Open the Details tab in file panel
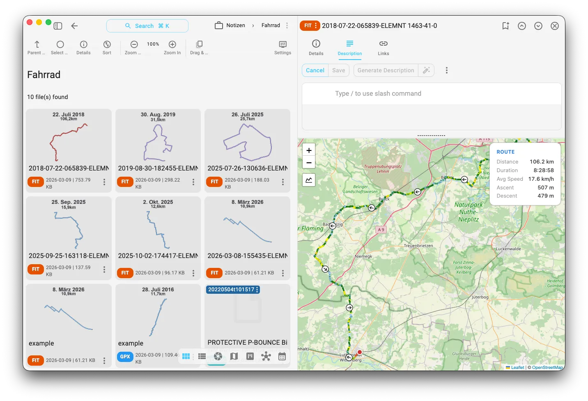Image resolution: width=588 pixels, height=401 pixels. coord(316,48)
